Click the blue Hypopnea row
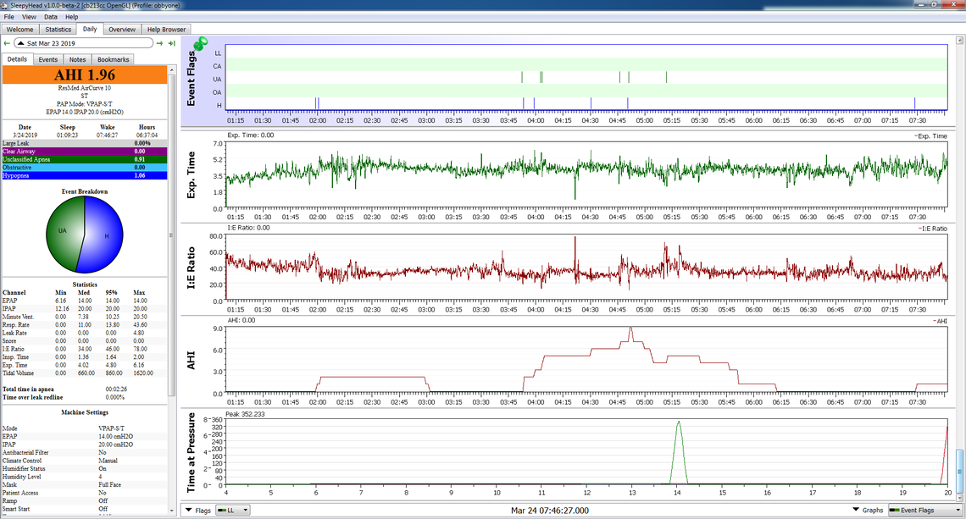This screenshot has height=519, width=966. point(85,175)
